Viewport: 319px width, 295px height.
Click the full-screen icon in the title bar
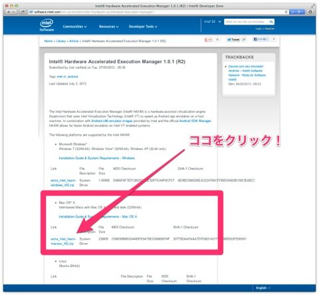click(x=313, y=6)
